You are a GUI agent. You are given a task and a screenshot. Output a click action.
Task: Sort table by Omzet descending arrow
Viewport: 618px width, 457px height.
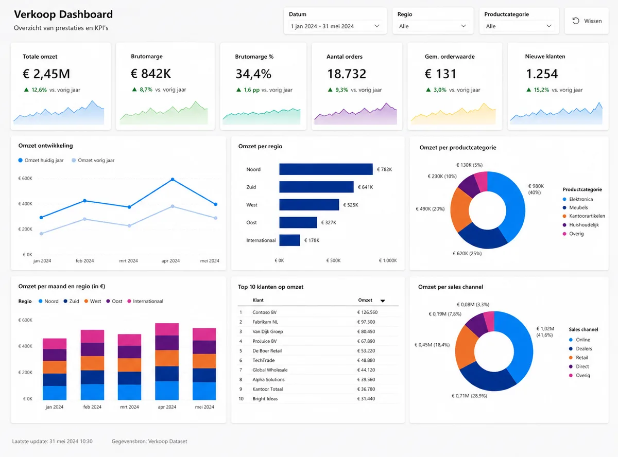[x=383, y=301]
